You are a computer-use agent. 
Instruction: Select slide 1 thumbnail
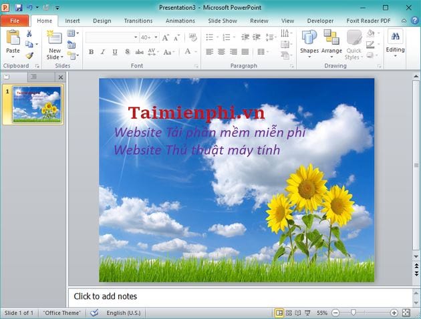[37, 104]
